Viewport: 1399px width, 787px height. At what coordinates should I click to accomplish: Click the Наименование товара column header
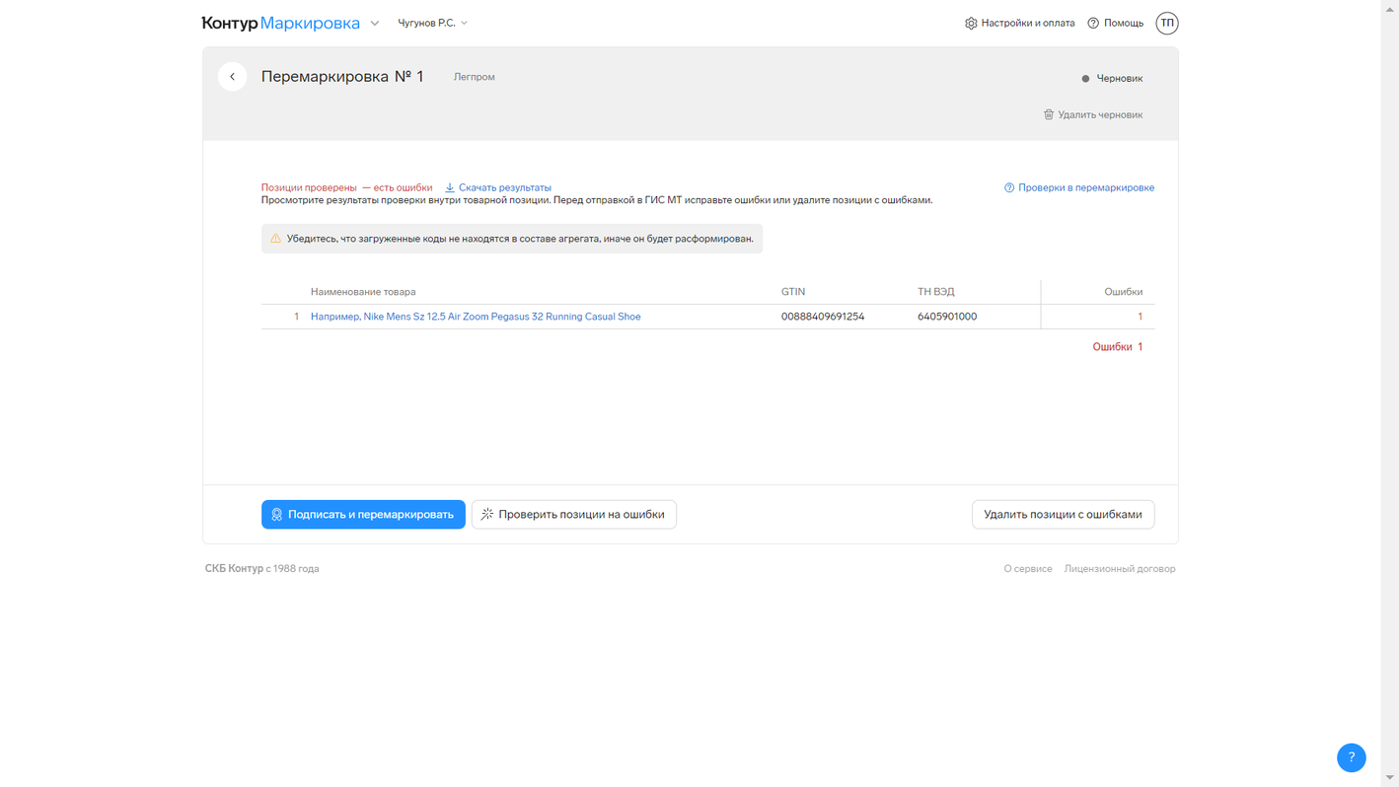point(363,292)
